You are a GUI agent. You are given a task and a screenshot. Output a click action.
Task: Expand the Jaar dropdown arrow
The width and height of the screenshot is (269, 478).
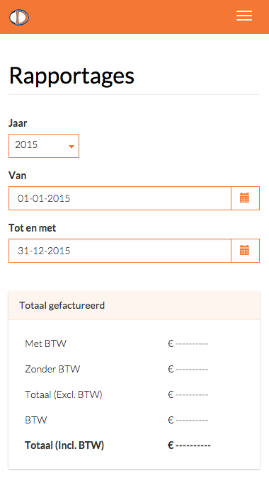[71, 147]
